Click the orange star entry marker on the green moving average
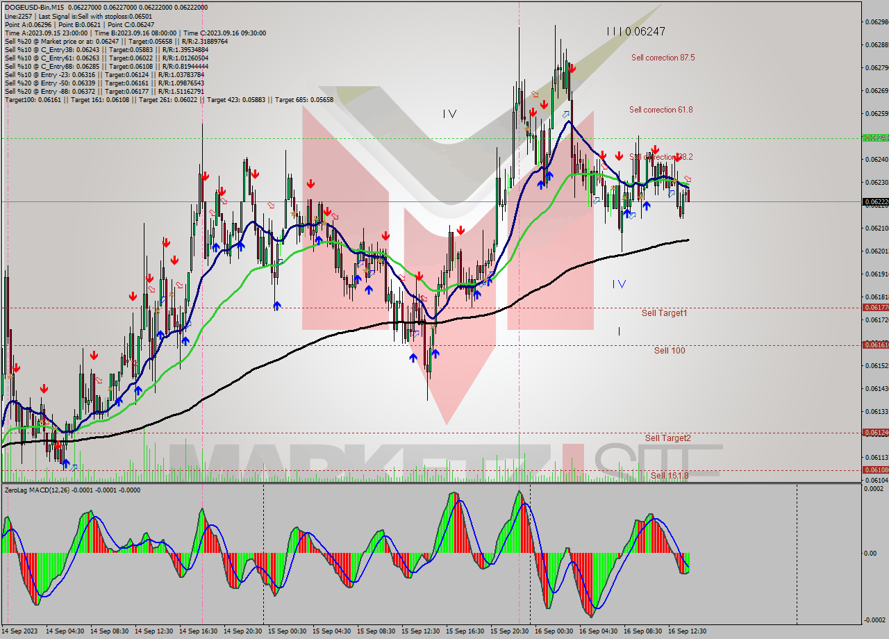Image resolution: width=889 pixels, height=639 pixels. (674, 180)
